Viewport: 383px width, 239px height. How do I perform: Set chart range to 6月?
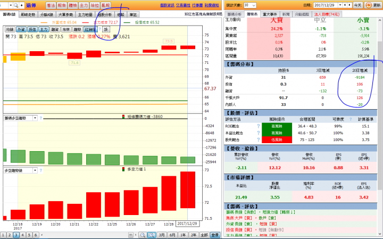point(172,235)
